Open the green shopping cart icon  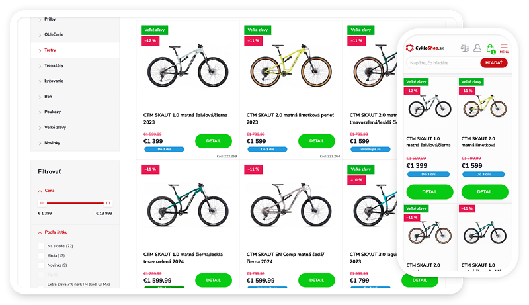click(x=490, y=48)
